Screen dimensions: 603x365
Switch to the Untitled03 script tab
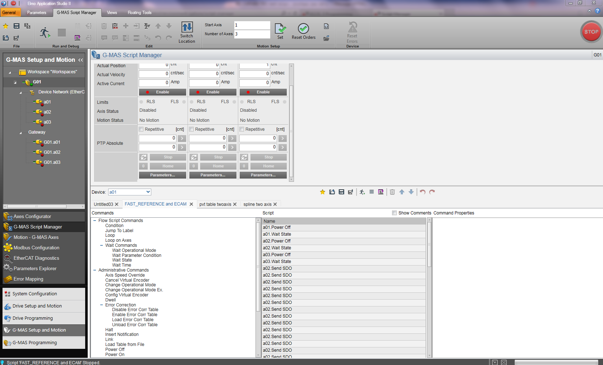[103, 204]
